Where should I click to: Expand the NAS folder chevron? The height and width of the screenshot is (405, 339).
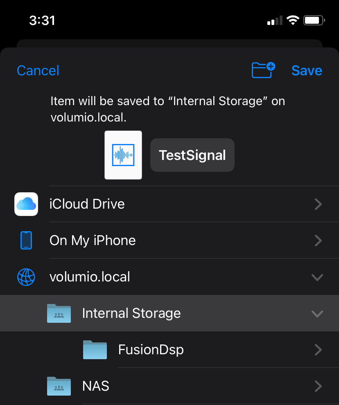[x=318, y=387]
